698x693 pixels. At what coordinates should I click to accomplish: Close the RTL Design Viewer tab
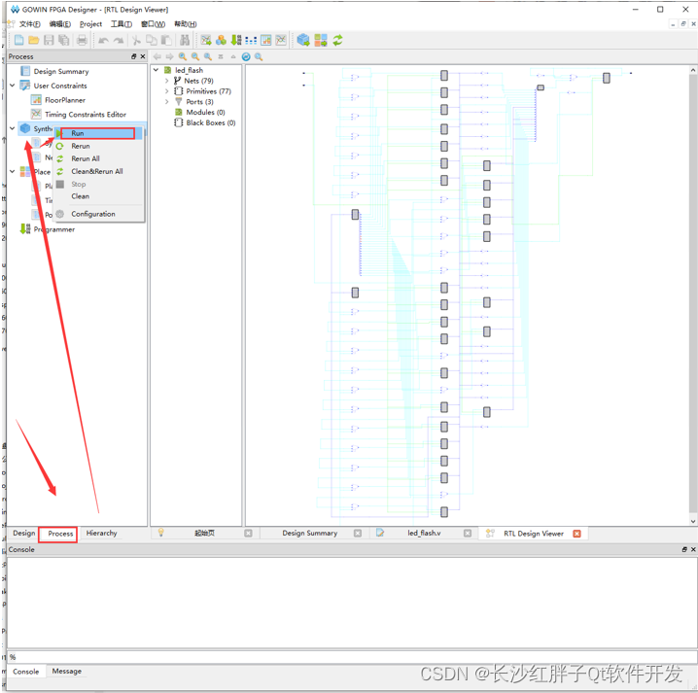pyautogui.click(x=576, y=534)
